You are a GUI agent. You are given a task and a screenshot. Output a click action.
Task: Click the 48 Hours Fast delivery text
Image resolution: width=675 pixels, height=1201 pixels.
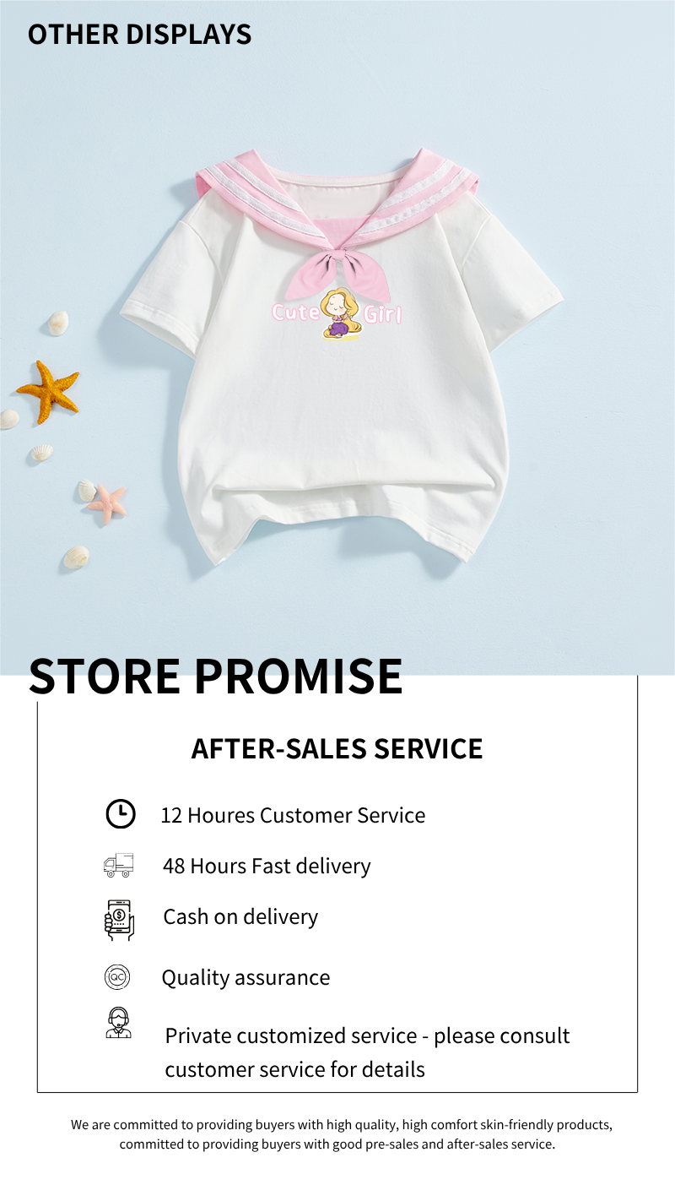tap(267, 866)
